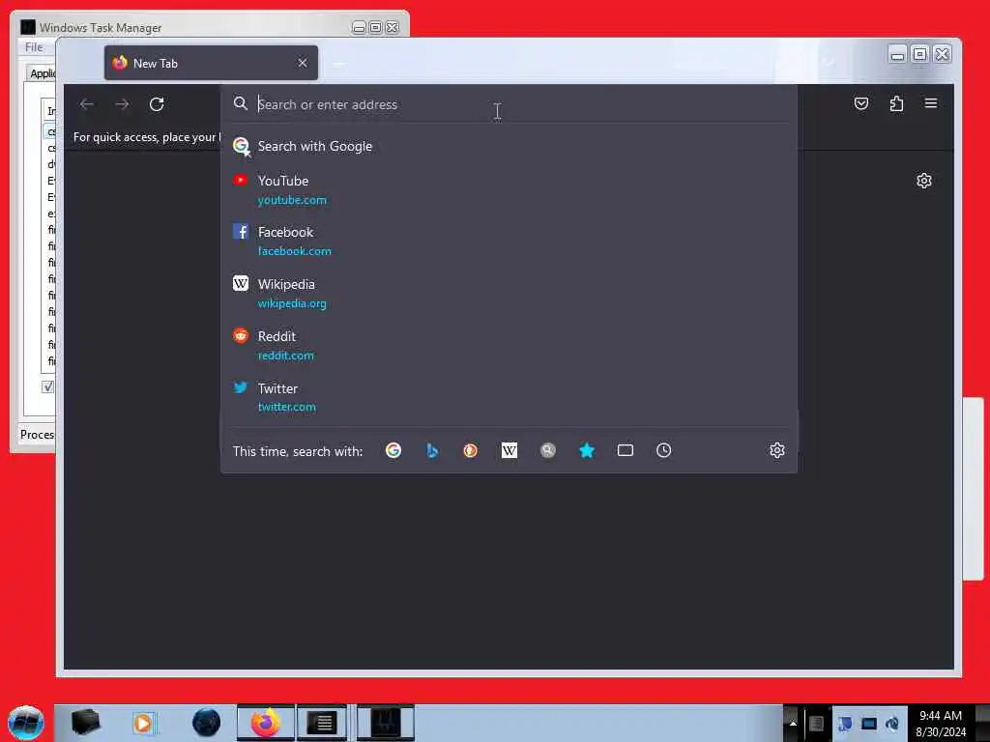990x742 pixels.
Task: Select the YouTube suggestion row
Action: click(509, 190)
